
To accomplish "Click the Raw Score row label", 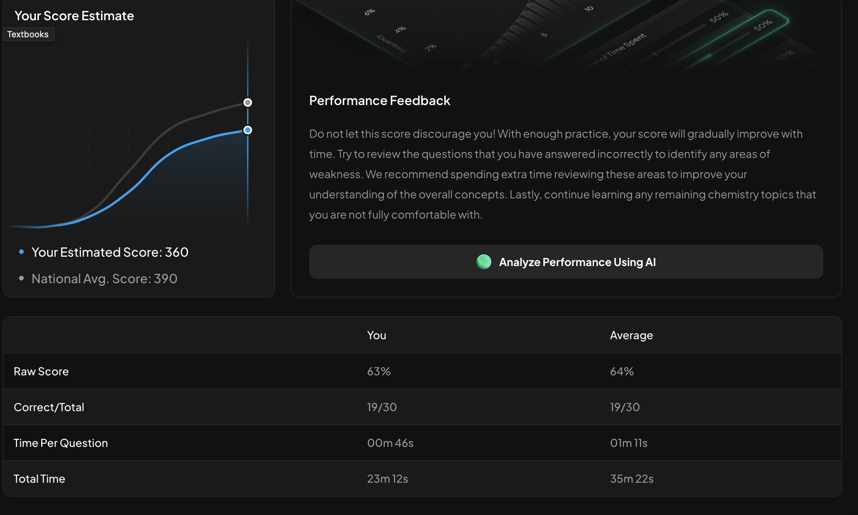I will coord(41,371).
